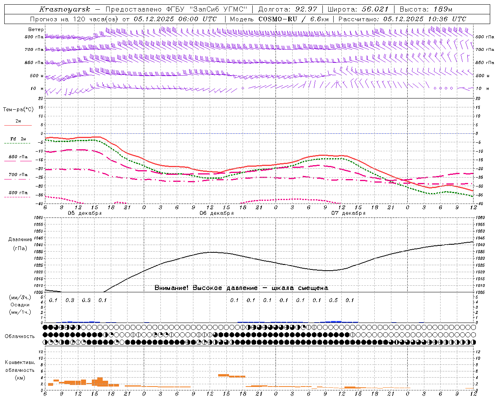
Task: Click the Давление panel label
Action: 20,239
